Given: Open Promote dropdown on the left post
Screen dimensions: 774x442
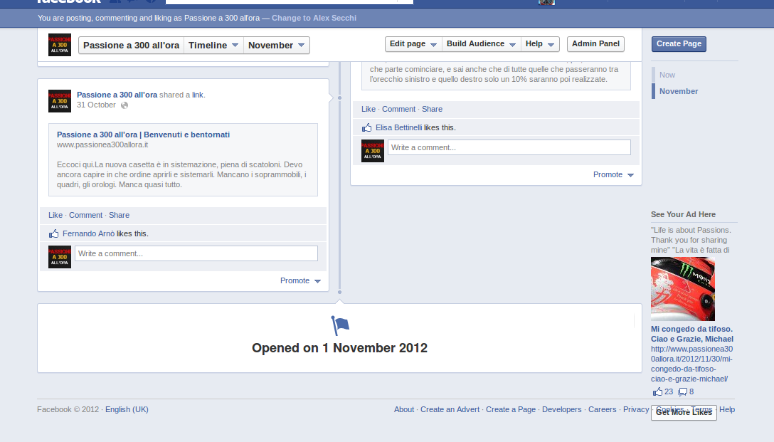Looking at the screenshot, I should coord(300,280).
